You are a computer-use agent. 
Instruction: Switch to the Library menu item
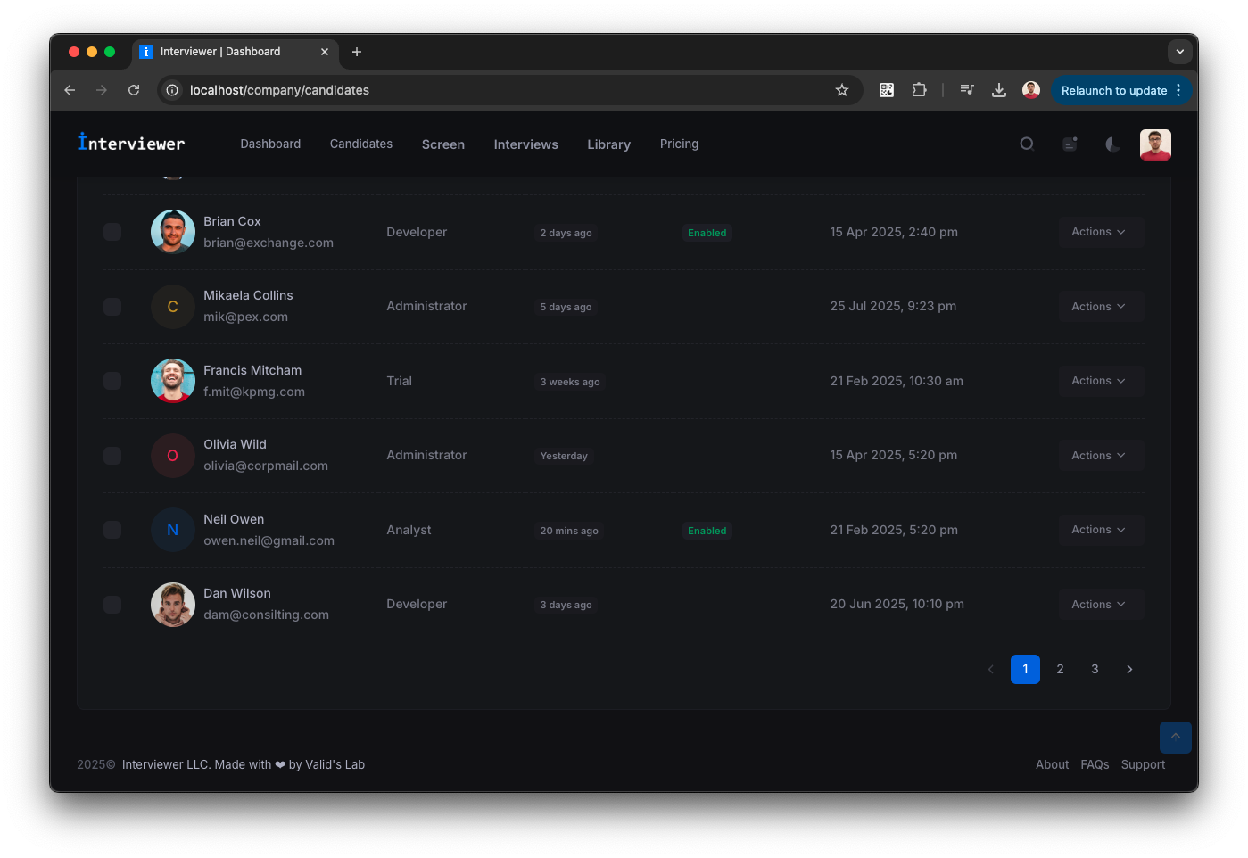[608, 144]
